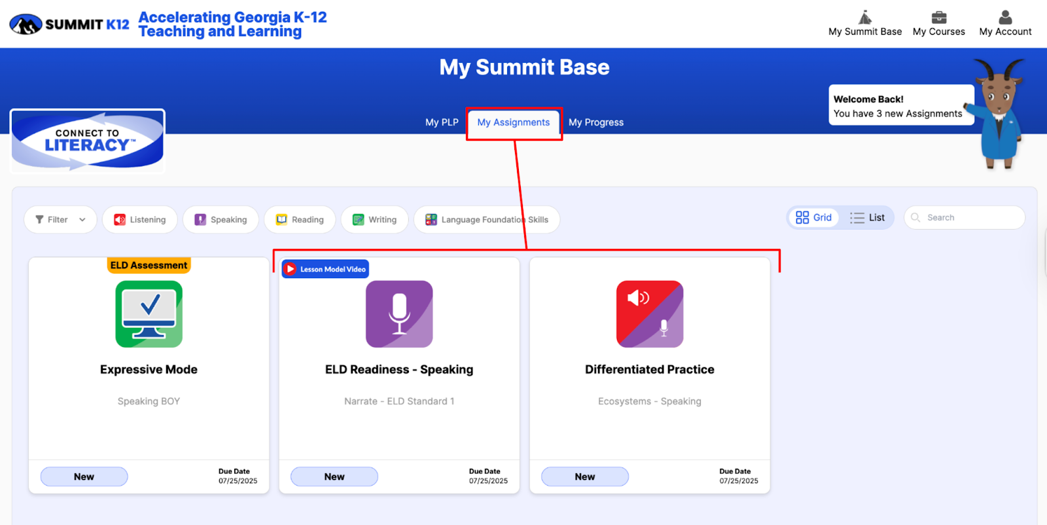Click the search magnifier icon
The height and width of the screenshot is (525, 1047).
(x=915, y=217)
